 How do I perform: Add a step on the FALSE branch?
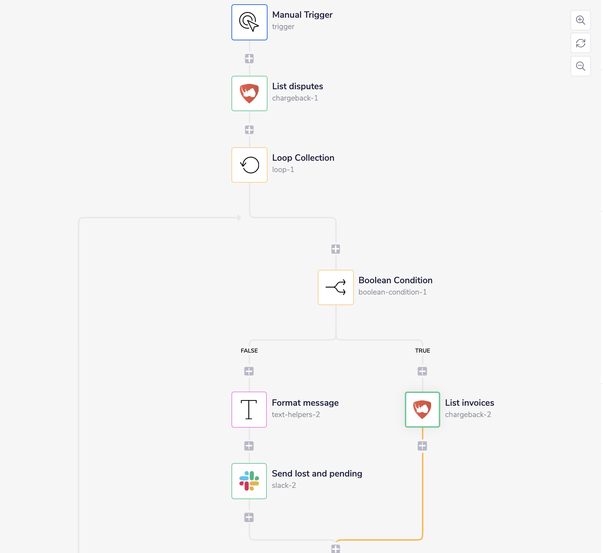(249, 371)
